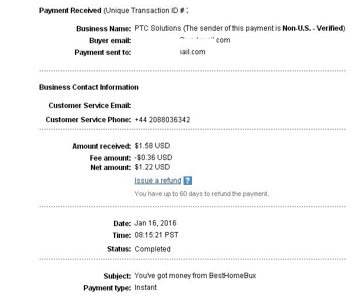Screen dimensions: 352x307
Task: Click the customer service phone number
Action: click(162, 120)
